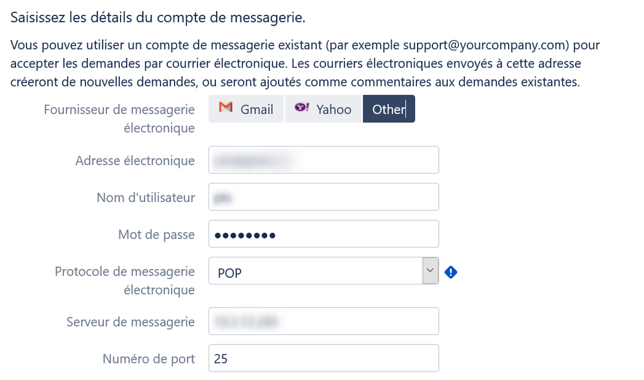
Task: Click the "Fournisseur de messagerie électronique" label
Action: point(119,119)
